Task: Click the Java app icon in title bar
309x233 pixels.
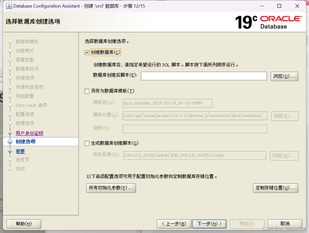Action: pos(9,6)
